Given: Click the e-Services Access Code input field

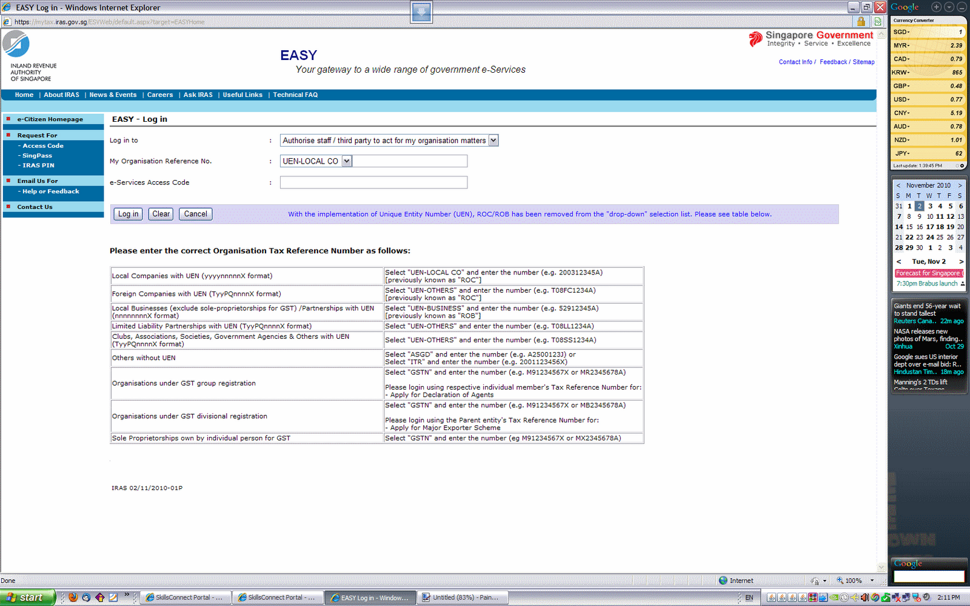Looking at the screenshot, I should (373, 182).
